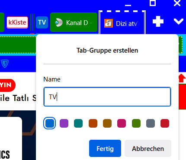Choose the red group color

pyautogui.click(x=165, y=123)
